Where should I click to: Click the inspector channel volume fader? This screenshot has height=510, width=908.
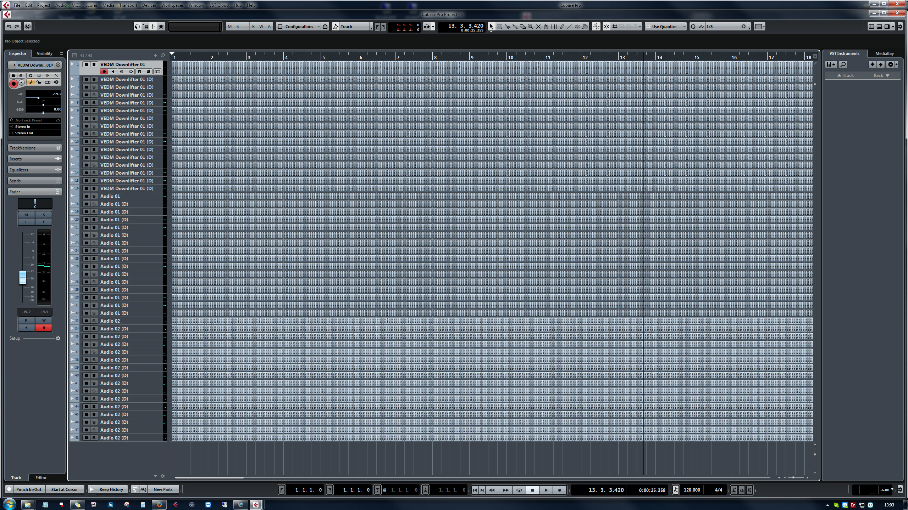pos(22,277)
